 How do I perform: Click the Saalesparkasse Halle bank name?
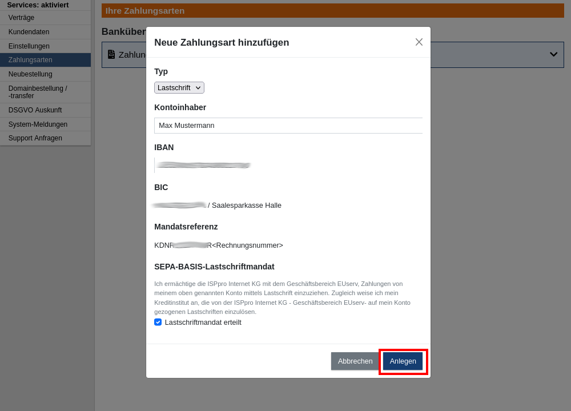pyautogui.click(x=247, y=205)
